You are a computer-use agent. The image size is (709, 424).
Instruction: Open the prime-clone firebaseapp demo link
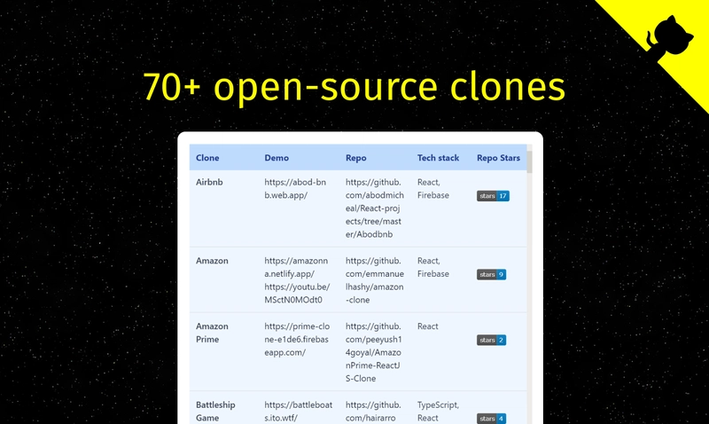click(297, 339)
